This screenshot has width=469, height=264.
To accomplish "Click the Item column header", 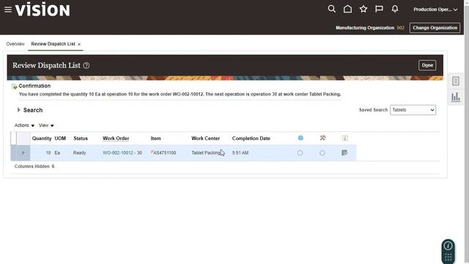I will pyautogui.click(x=155, y=139).
